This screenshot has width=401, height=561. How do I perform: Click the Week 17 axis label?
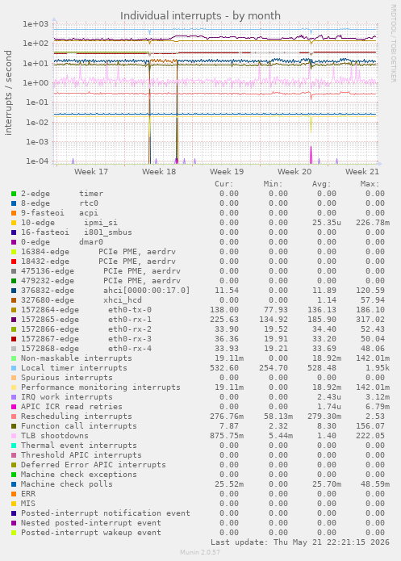[91, 171]
